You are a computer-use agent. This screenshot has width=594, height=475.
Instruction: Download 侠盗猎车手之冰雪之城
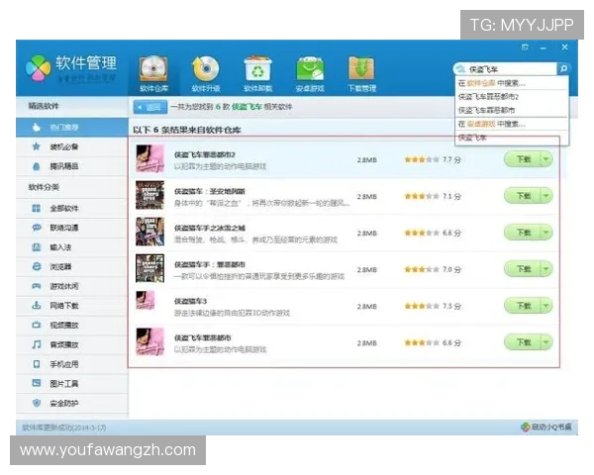[x=523, y=233]
